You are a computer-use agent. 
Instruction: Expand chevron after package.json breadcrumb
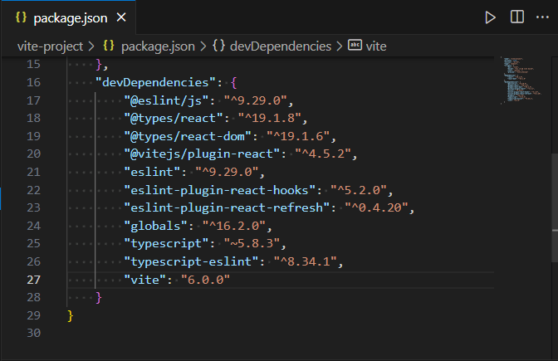pos(203,46)
